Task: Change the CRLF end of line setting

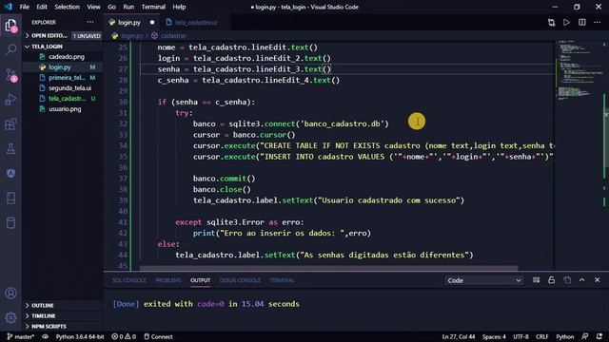Action: pyautogui.click(x=542, y=336)
